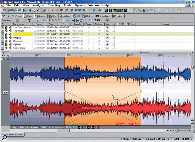Click the CD-Text column header
Viewport: 195px width, 142px height.
pos(130,24)
